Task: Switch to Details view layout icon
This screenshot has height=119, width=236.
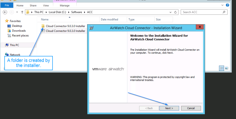Action: (221, 68)
